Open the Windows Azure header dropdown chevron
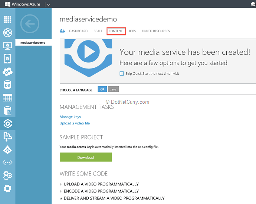Screen dimensions: 256x204 tap(49, 4)
